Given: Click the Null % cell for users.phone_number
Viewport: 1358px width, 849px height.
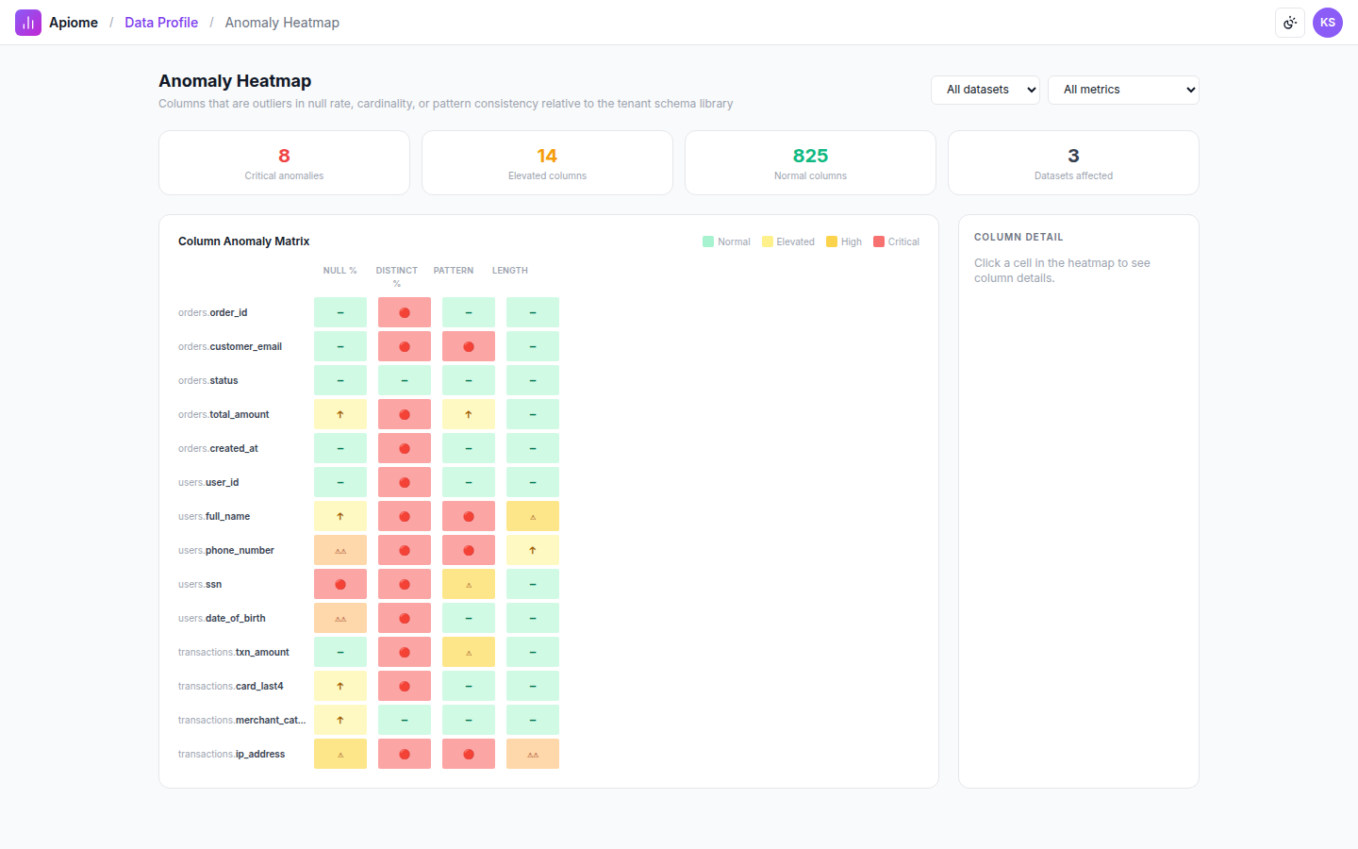Looking at the screenshot, I should (340, 550).
